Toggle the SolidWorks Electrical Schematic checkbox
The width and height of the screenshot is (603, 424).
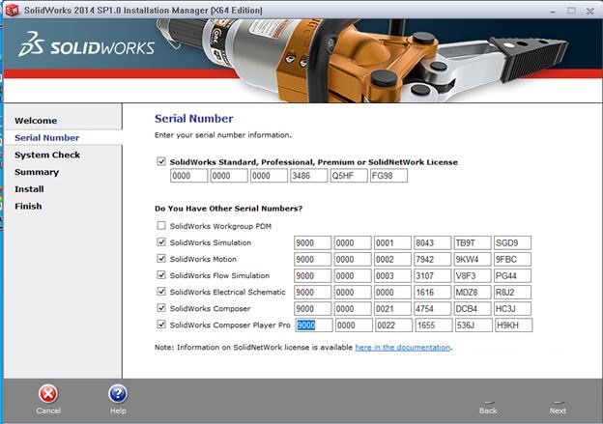tap(161, 292)
